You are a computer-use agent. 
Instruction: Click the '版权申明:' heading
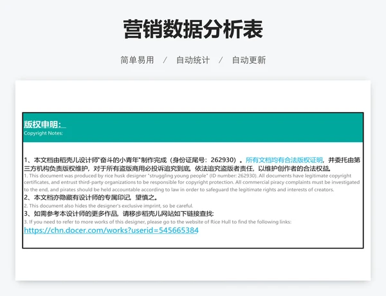(x=45, y=124)
